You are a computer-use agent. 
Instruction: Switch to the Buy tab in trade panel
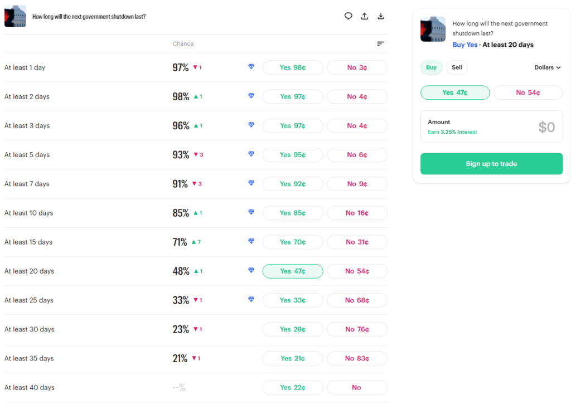431,67
